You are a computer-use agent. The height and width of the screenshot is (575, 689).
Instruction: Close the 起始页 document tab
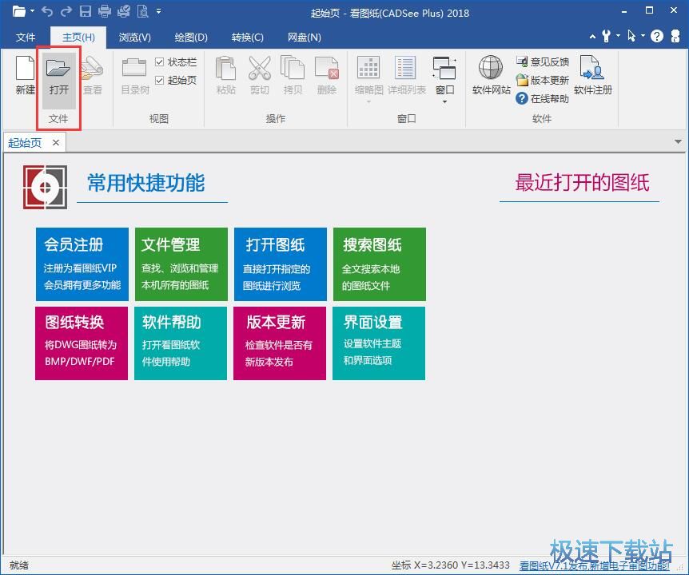pos(56,143)
